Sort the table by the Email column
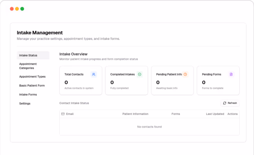This screenshot has width=254, height=155. point(70,114)
